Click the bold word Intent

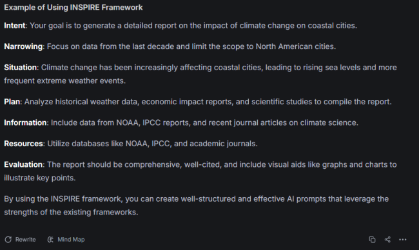click(15, 26)
